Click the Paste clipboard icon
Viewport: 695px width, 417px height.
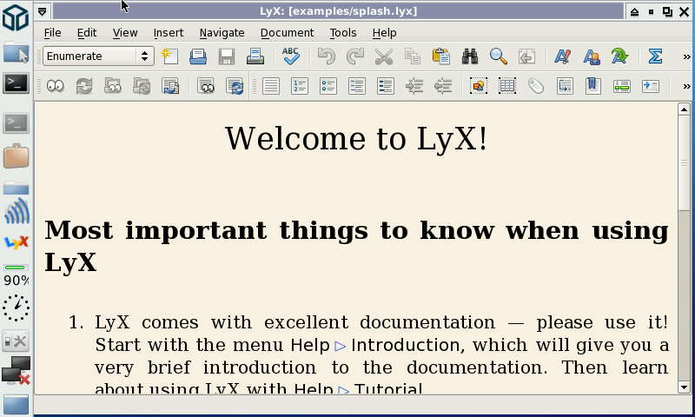441,56
